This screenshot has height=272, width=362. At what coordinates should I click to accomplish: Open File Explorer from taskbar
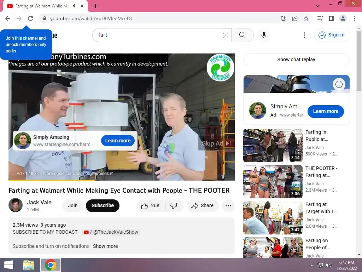pos(29,265)
